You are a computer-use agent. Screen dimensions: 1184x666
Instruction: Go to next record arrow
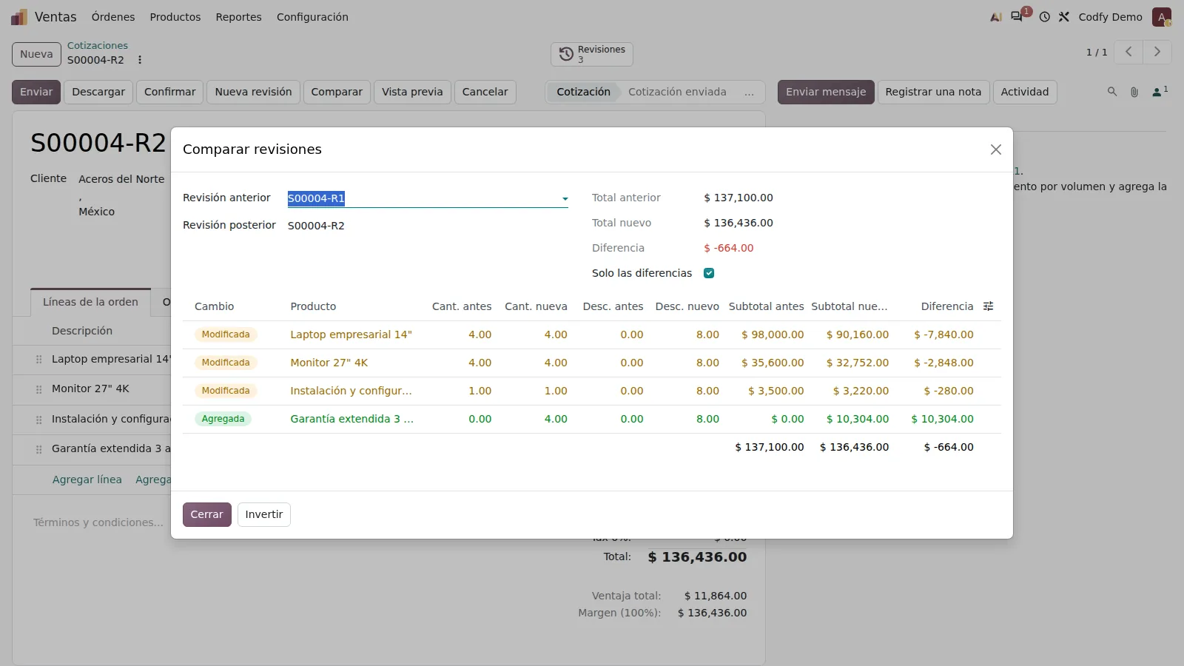coord(1157,52)
